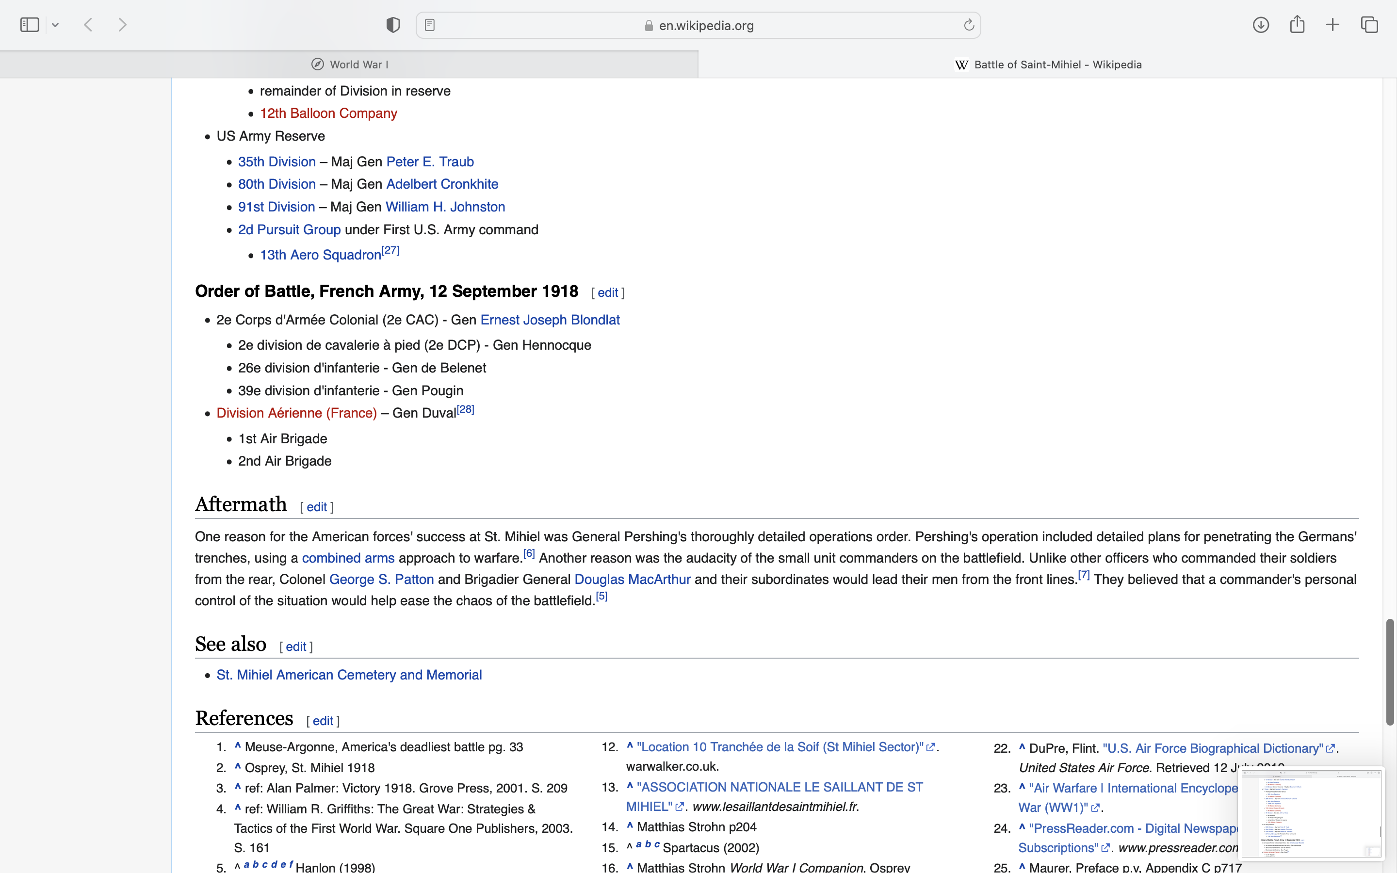This screenshot has width=1397, height=873.
Task: Toggle Reader view in the address bar
Action: coord(429,25)
